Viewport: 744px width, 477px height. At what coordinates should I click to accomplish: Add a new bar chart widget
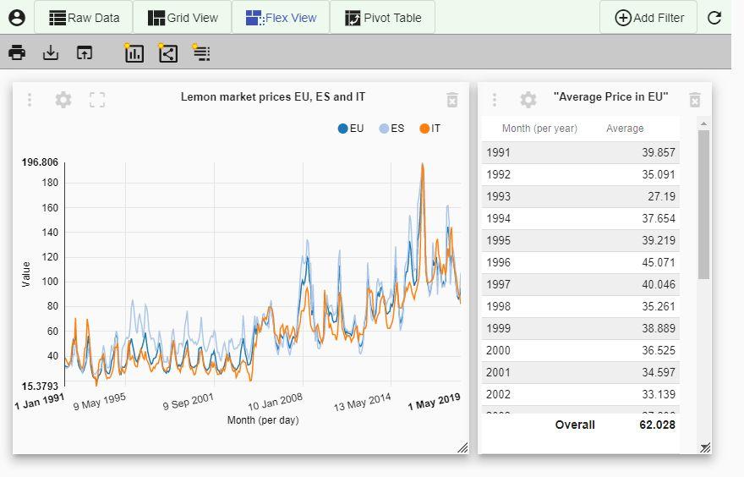click(134, 53)
